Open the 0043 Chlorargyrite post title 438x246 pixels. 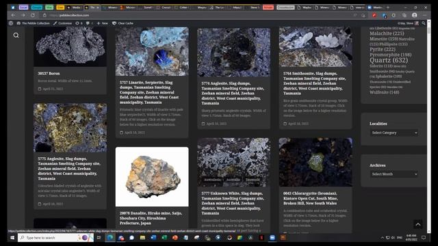point(310,198)
